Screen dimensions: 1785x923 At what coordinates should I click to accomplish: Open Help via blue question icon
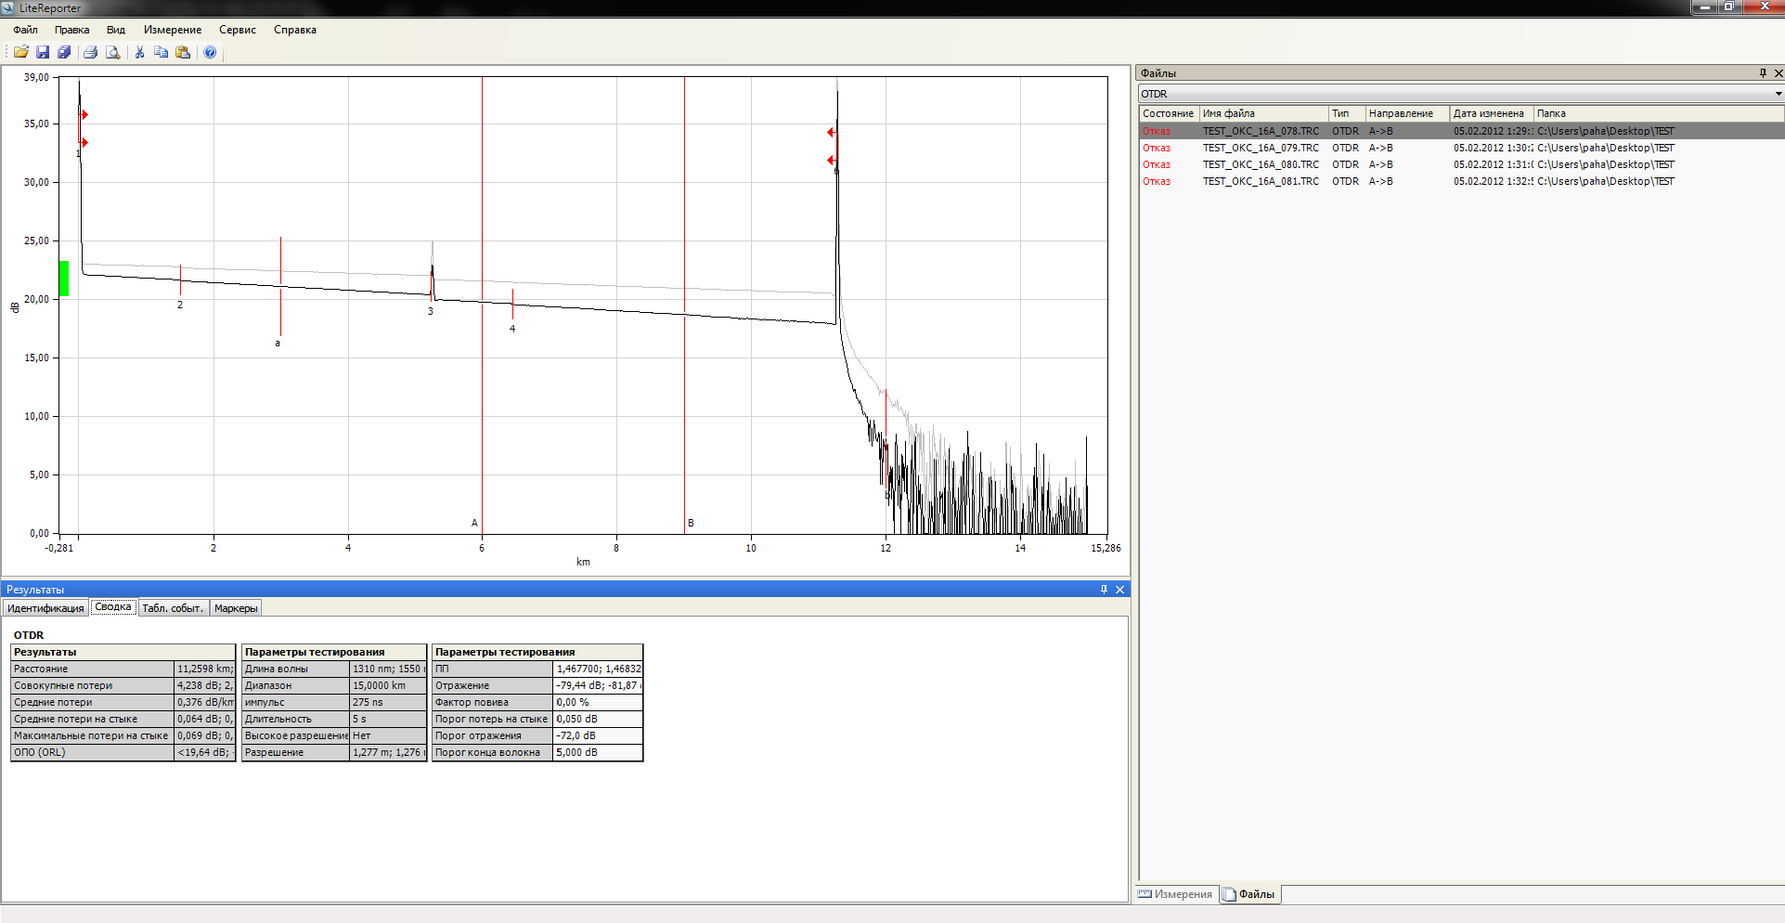(x=210, y=53)
